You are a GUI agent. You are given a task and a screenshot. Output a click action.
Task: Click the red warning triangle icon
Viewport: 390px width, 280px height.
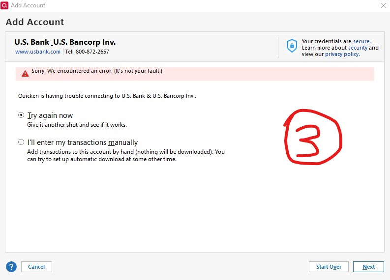[x=25, y=74]
